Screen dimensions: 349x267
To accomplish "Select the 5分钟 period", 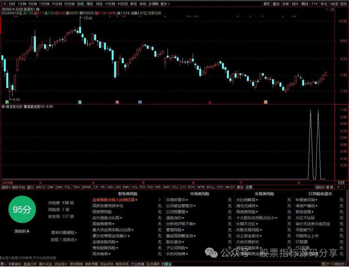I will (33, 4).
